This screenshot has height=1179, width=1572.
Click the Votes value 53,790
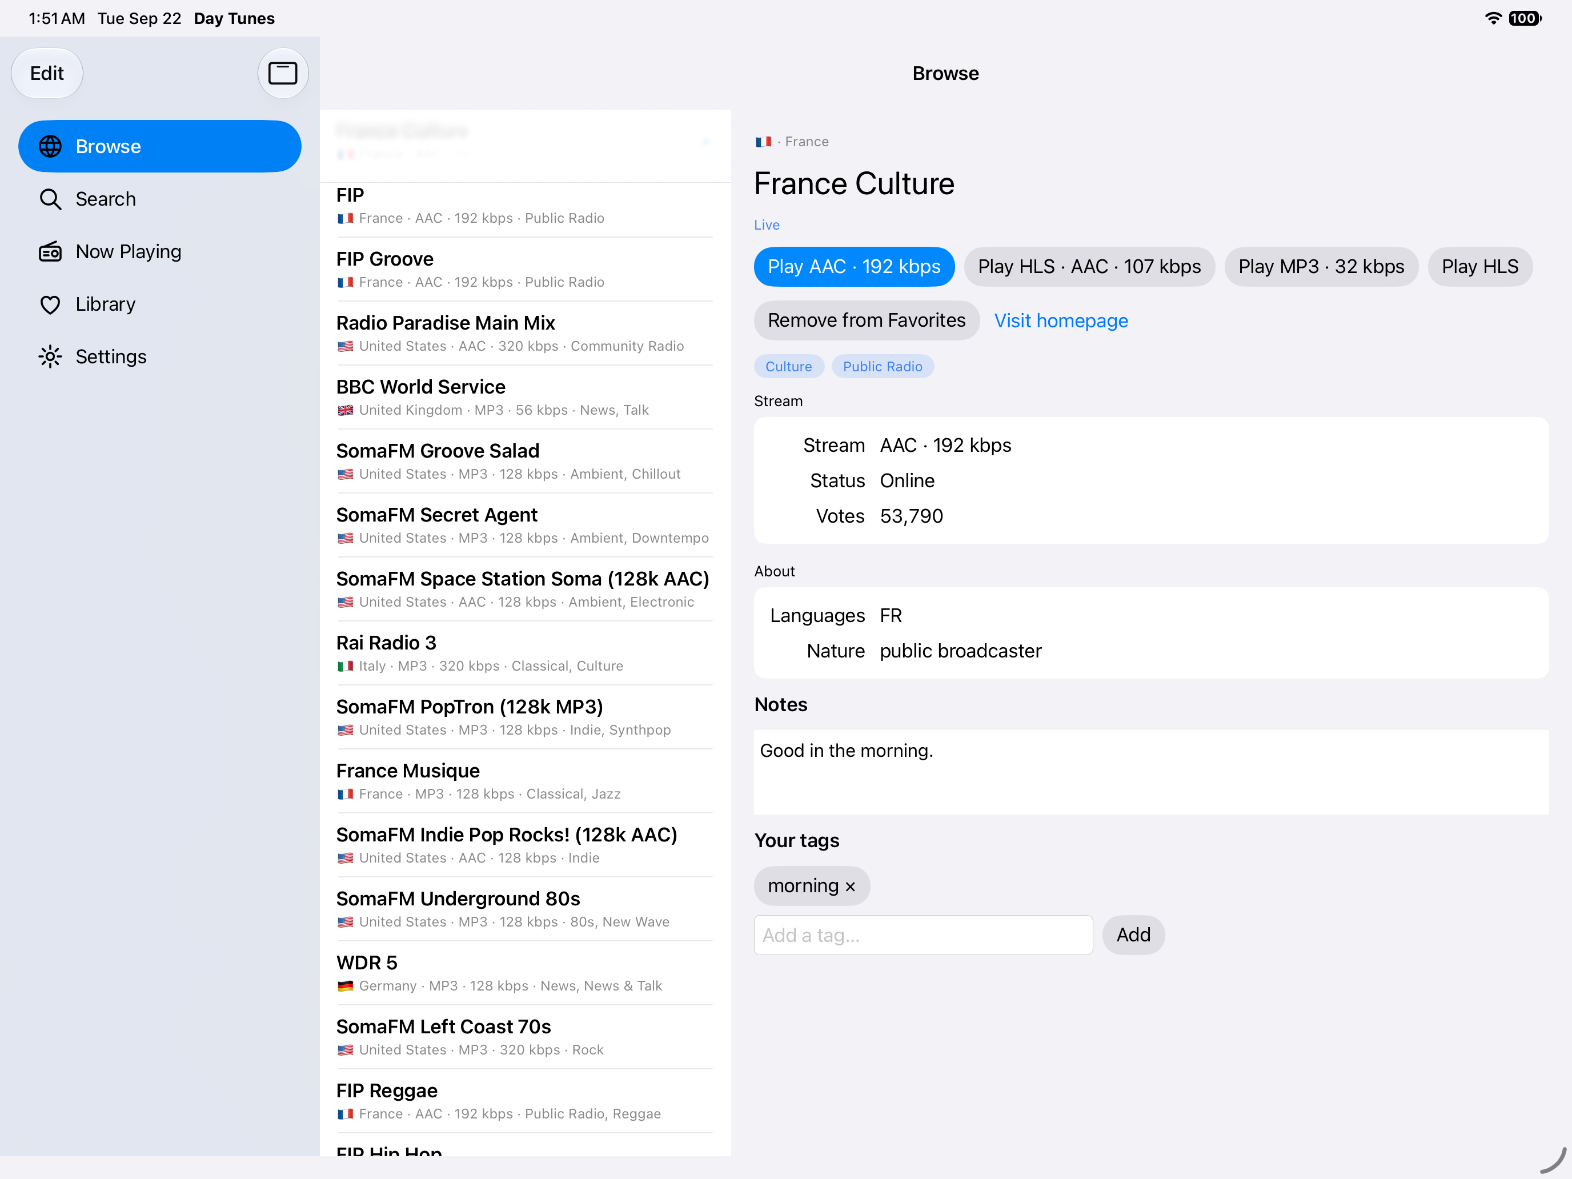[911, 516]
